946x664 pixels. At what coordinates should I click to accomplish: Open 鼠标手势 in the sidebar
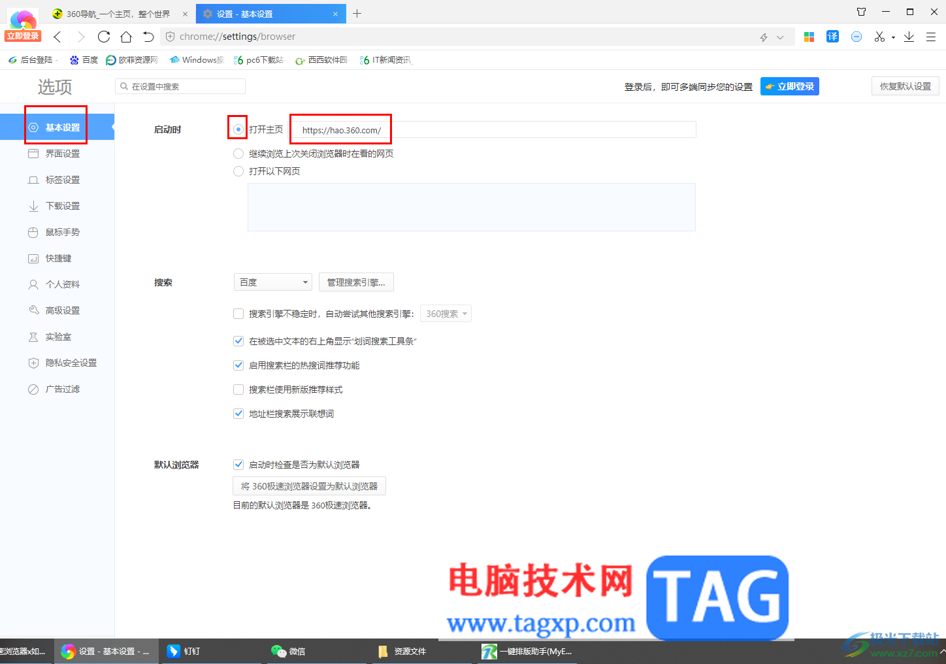pos(57,232)
